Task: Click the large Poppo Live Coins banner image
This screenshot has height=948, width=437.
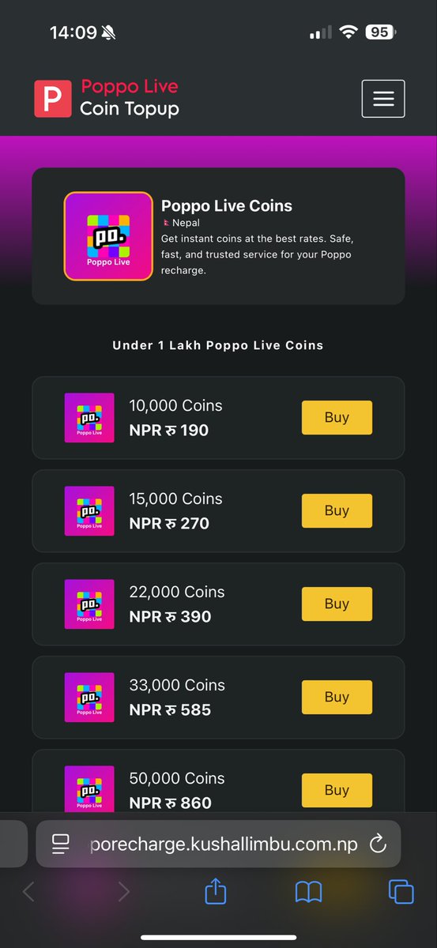Action: [108, 235]
